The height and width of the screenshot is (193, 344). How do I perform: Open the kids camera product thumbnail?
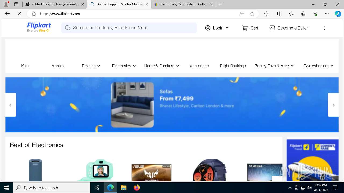pos(96,170)
